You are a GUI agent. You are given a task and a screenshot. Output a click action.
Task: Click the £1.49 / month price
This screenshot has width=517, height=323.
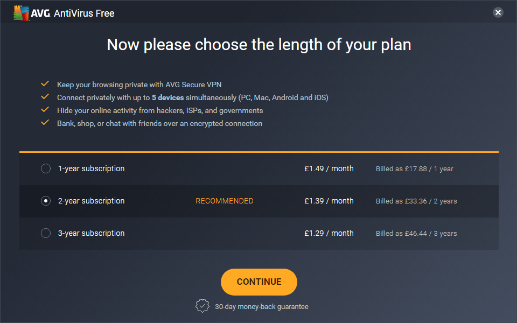pyautogui.click(x=329, y=168)
